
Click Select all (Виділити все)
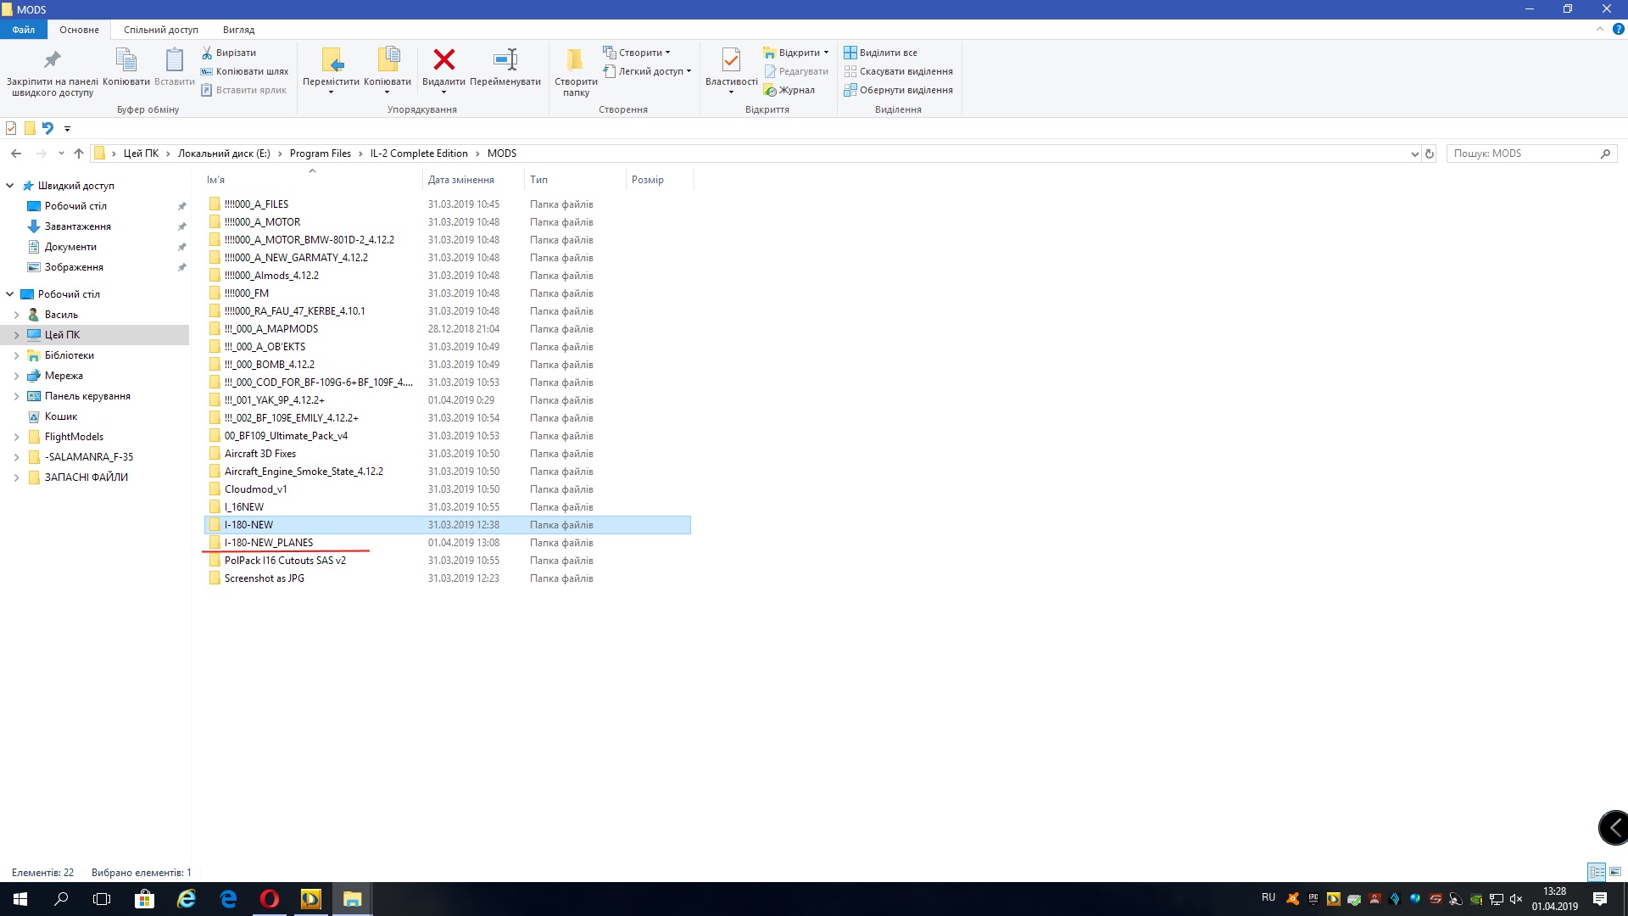887,53
